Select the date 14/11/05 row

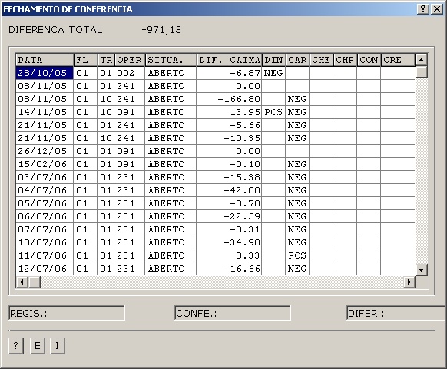(42, 112)
